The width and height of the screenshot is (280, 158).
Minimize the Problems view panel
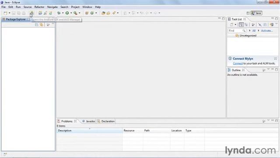pyautogui.click(x=273, y=121)
